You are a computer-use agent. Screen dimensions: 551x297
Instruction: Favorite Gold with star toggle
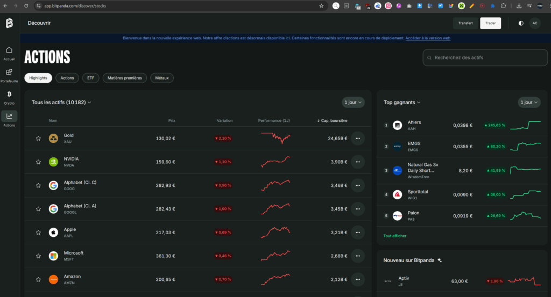pos(38,138)
